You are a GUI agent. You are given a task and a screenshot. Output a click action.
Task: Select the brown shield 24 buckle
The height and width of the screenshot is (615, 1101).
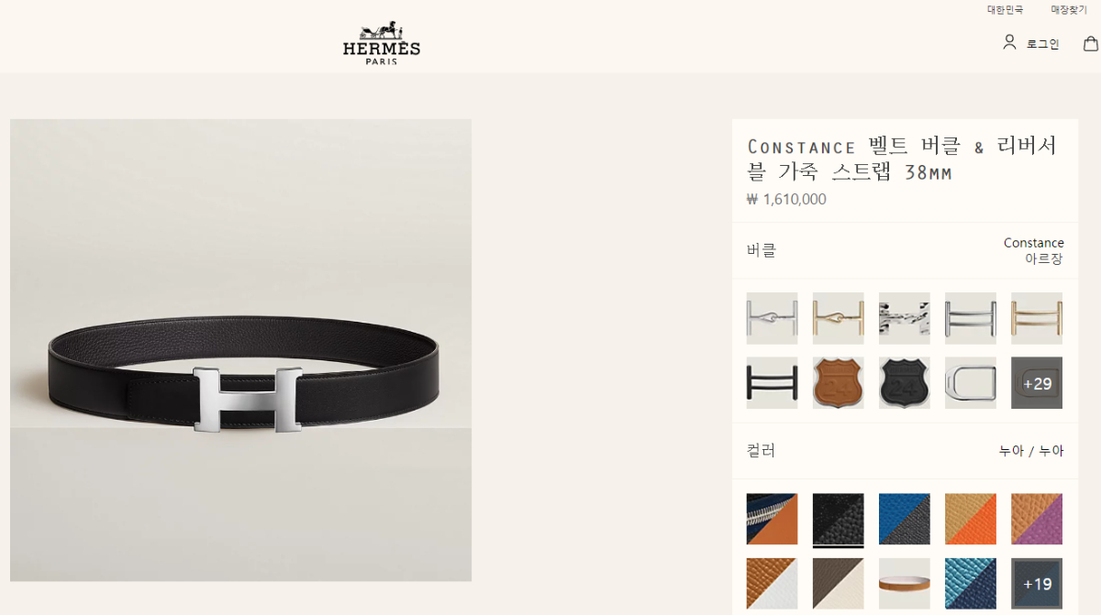(x=838, y=382)
